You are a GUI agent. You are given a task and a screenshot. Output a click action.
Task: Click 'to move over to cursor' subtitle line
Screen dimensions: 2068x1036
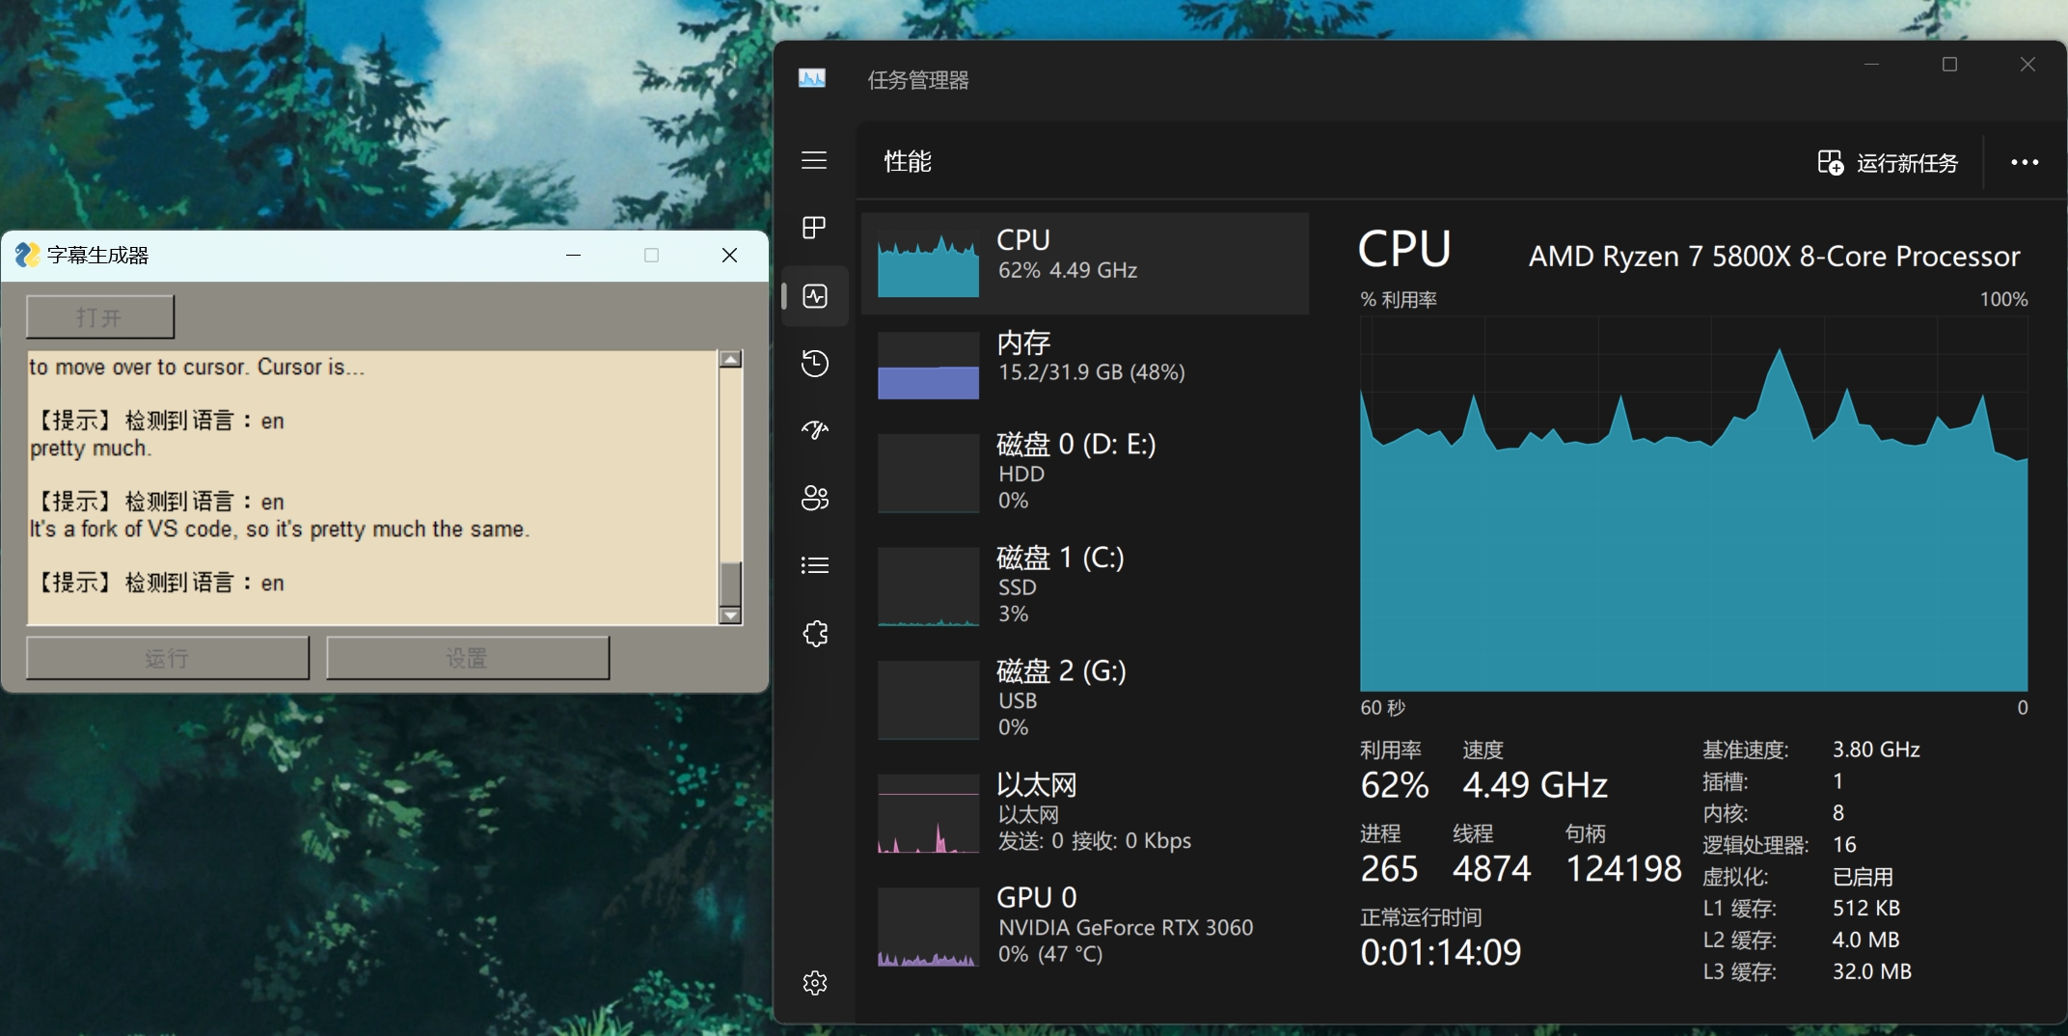197,368
